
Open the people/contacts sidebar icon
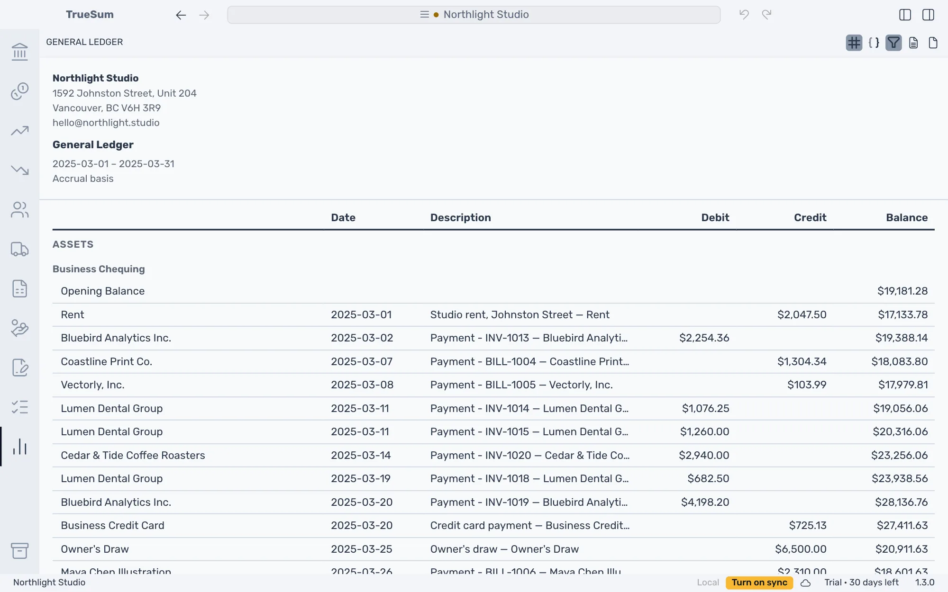click(x=19, y=210)
